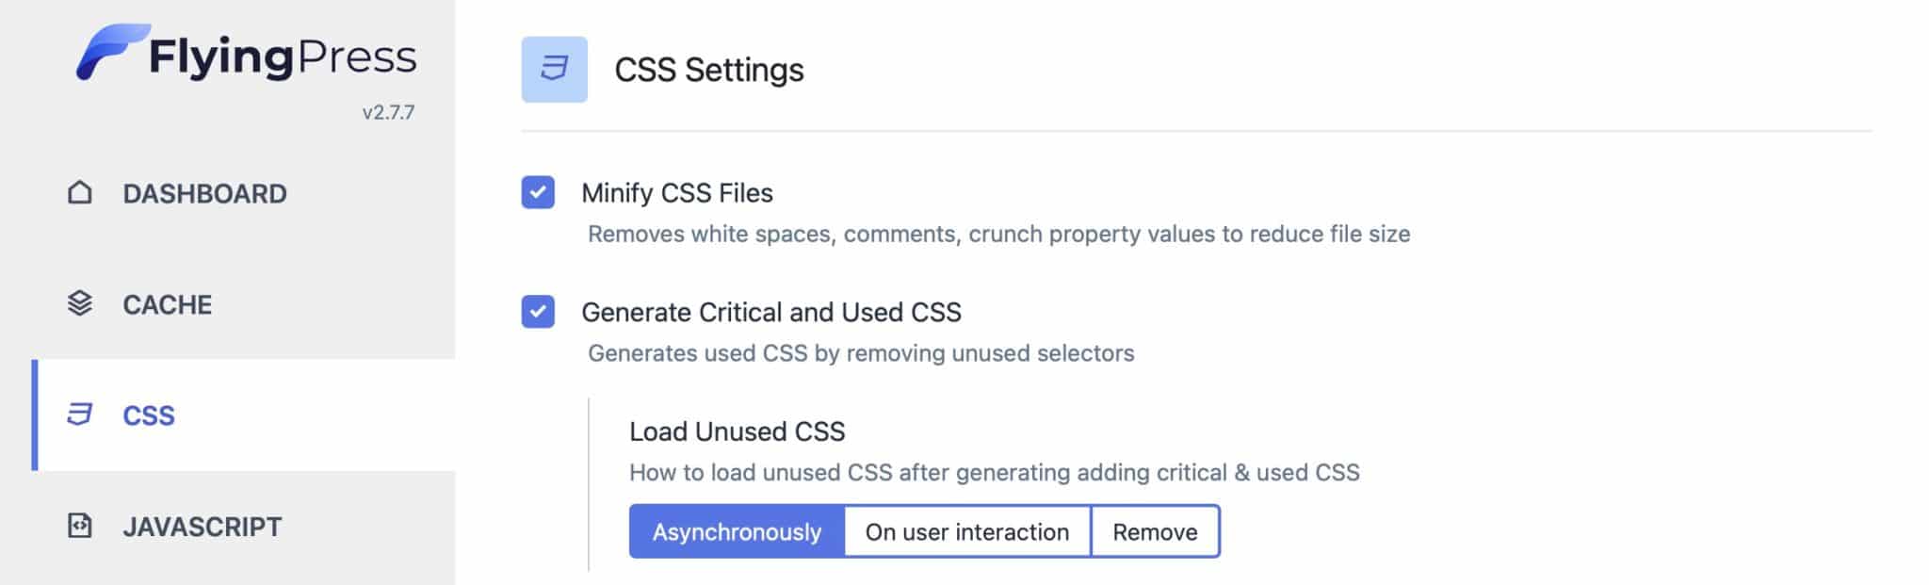The width and height of the screenshot is (1929, 585).
Task: Click the Cache layers icon
Action: click(x=80, y=303)
